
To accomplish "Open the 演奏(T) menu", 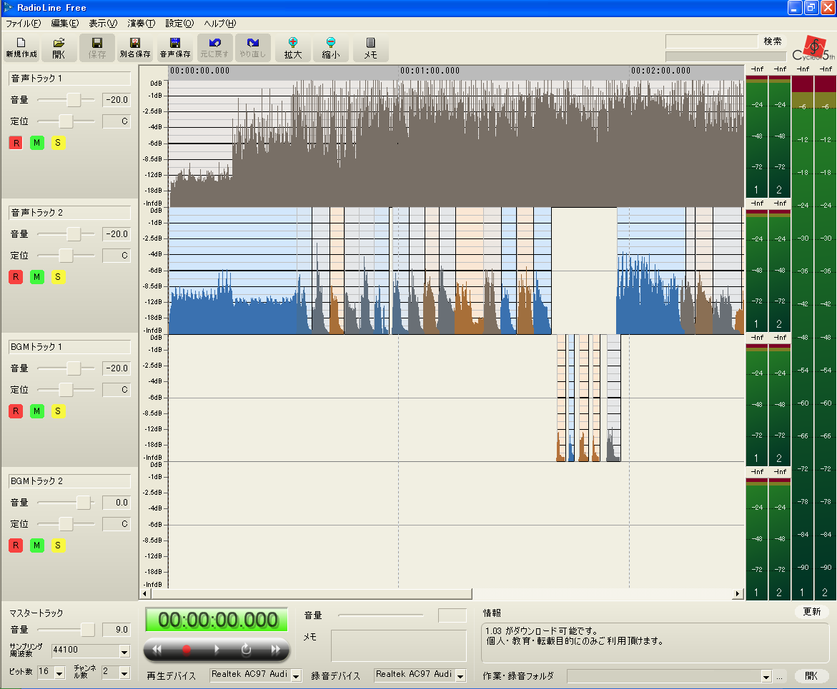I will pyautogui.click(x=142, y=24).
